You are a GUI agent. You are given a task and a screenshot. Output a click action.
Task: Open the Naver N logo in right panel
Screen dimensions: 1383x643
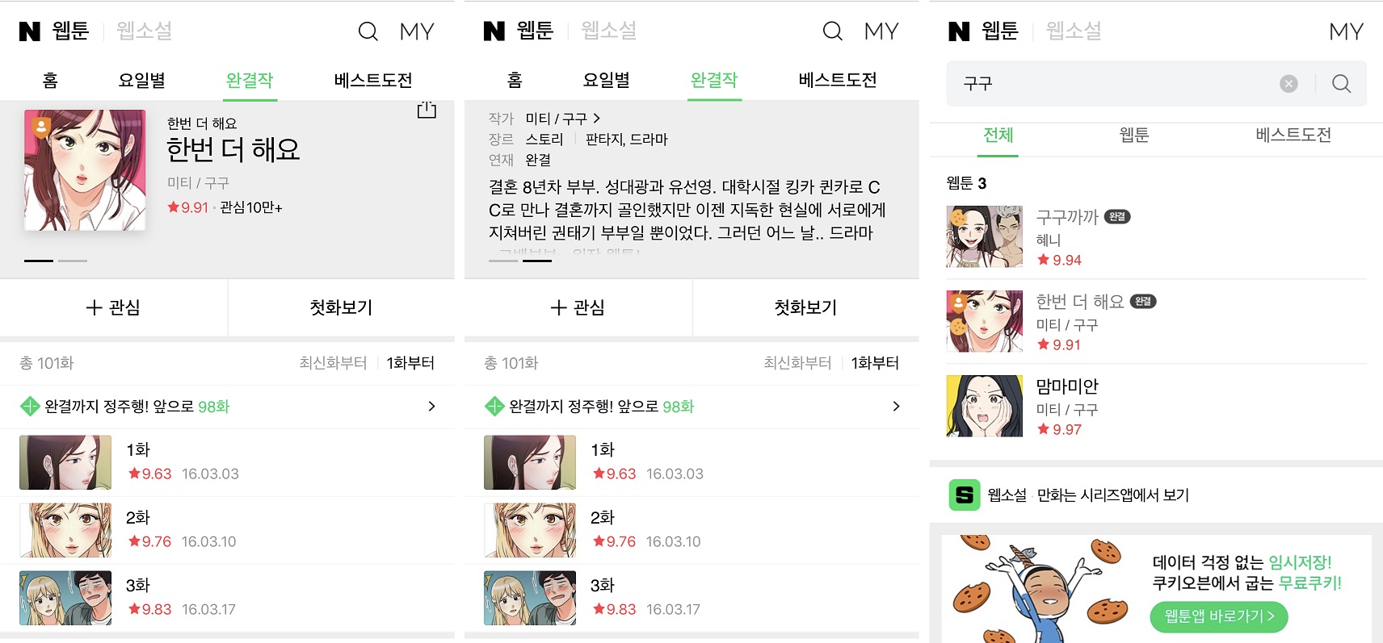pyautogui.click(x=959, y=31)
